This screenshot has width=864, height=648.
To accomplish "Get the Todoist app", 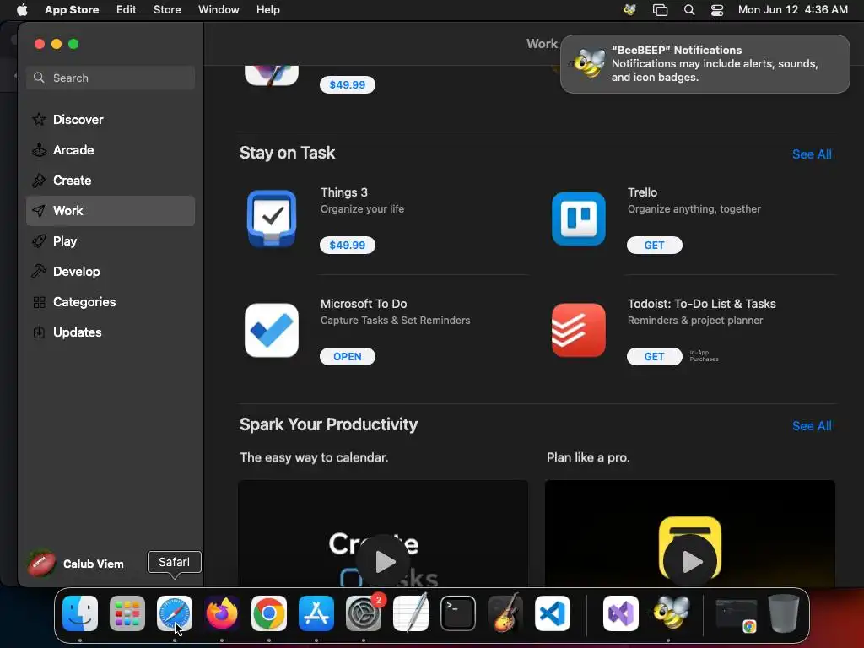I will 654,357.
